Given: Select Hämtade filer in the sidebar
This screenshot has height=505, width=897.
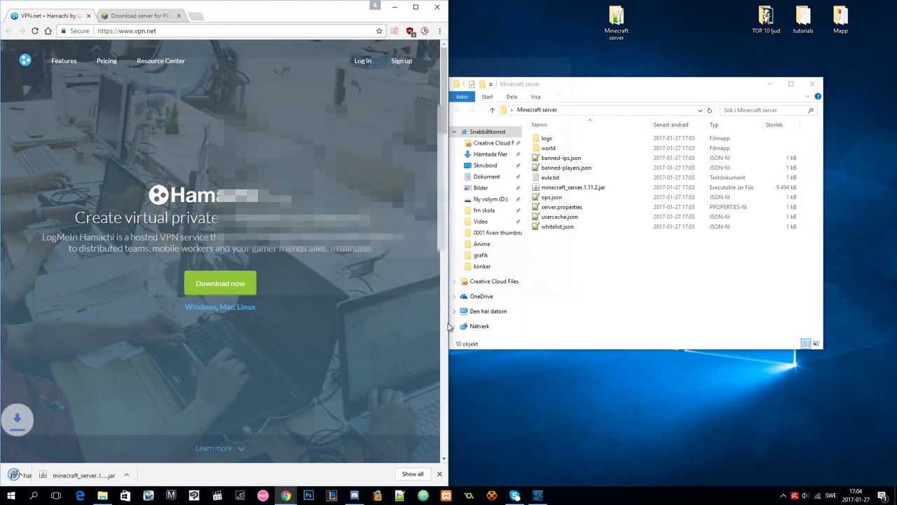Looking at the screenshot, I should point(491,154).
